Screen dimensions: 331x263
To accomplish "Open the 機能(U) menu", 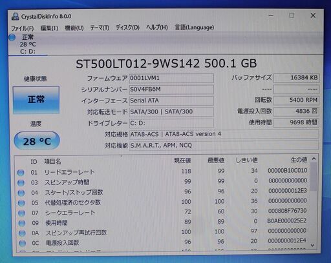I will pyautogui.click(x=74, y=28).
